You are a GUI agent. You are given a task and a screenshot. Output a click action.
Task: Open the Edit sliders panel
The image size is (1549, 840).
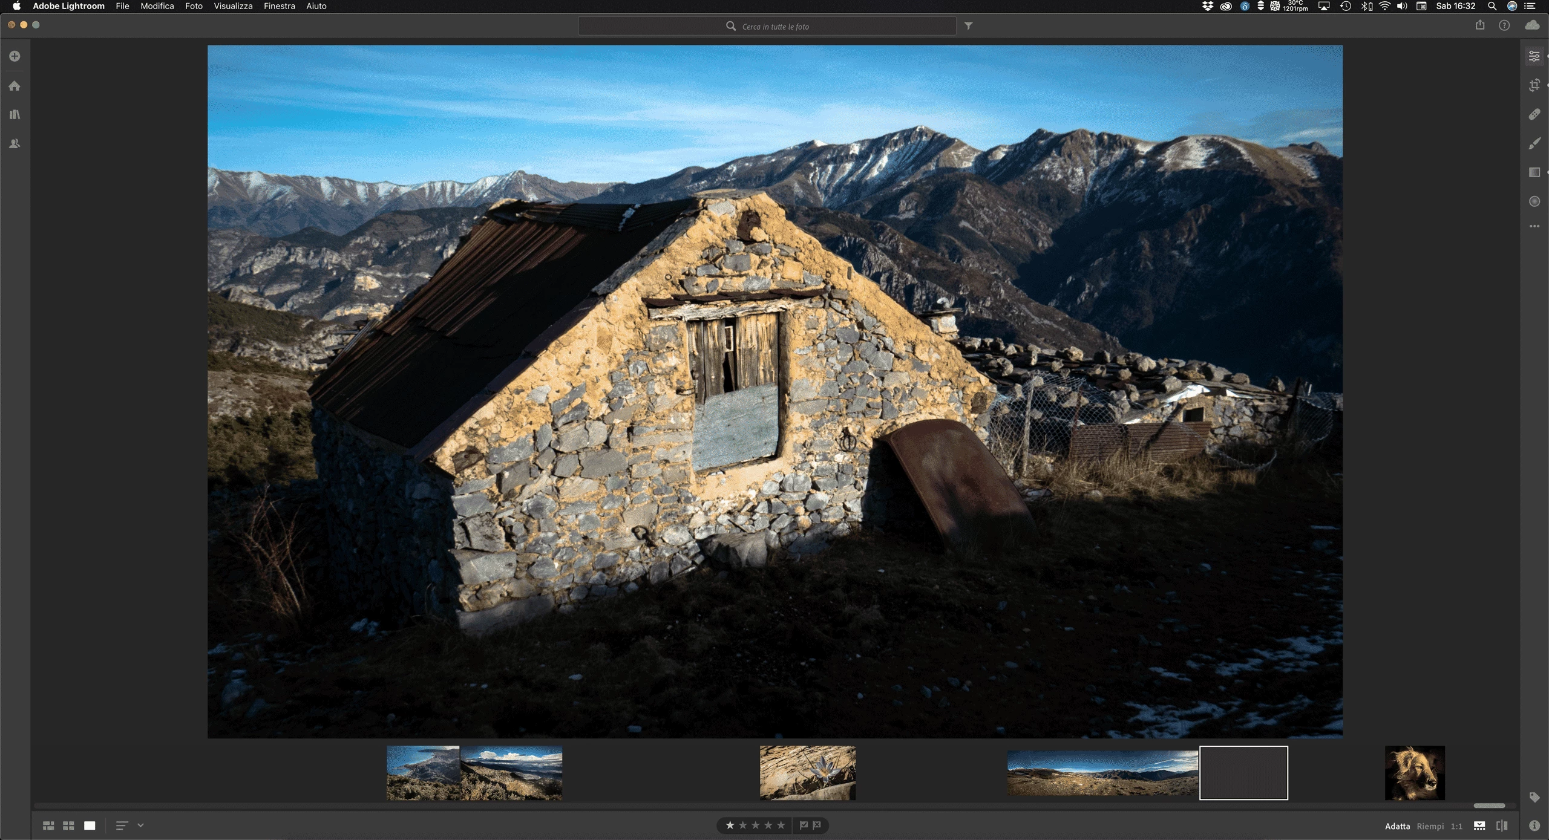coord(1534,56)
